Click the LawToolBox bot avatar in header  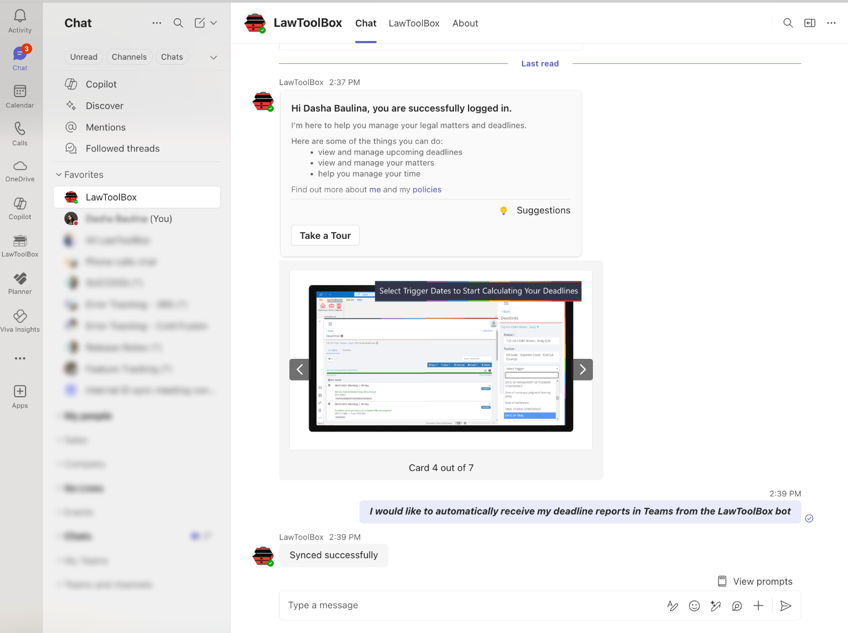255,23
